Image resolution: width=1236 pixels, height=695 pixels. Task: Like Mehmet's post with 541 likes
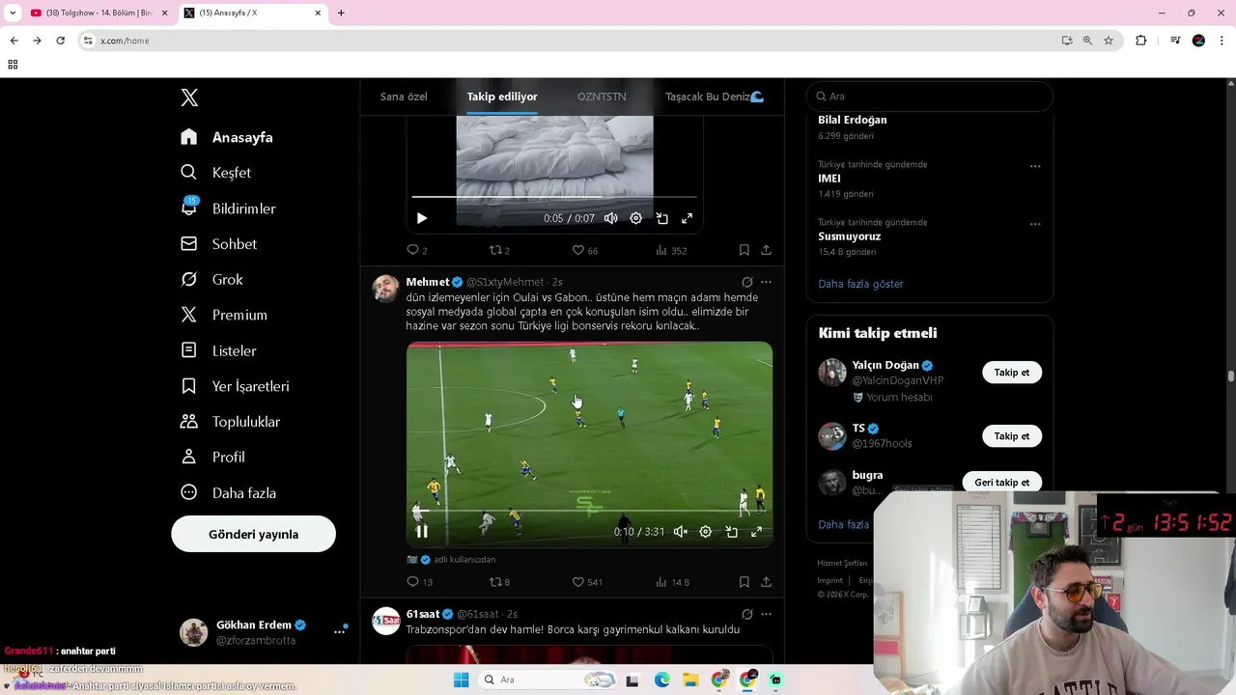pyautogui.click(x=587, y=582)
